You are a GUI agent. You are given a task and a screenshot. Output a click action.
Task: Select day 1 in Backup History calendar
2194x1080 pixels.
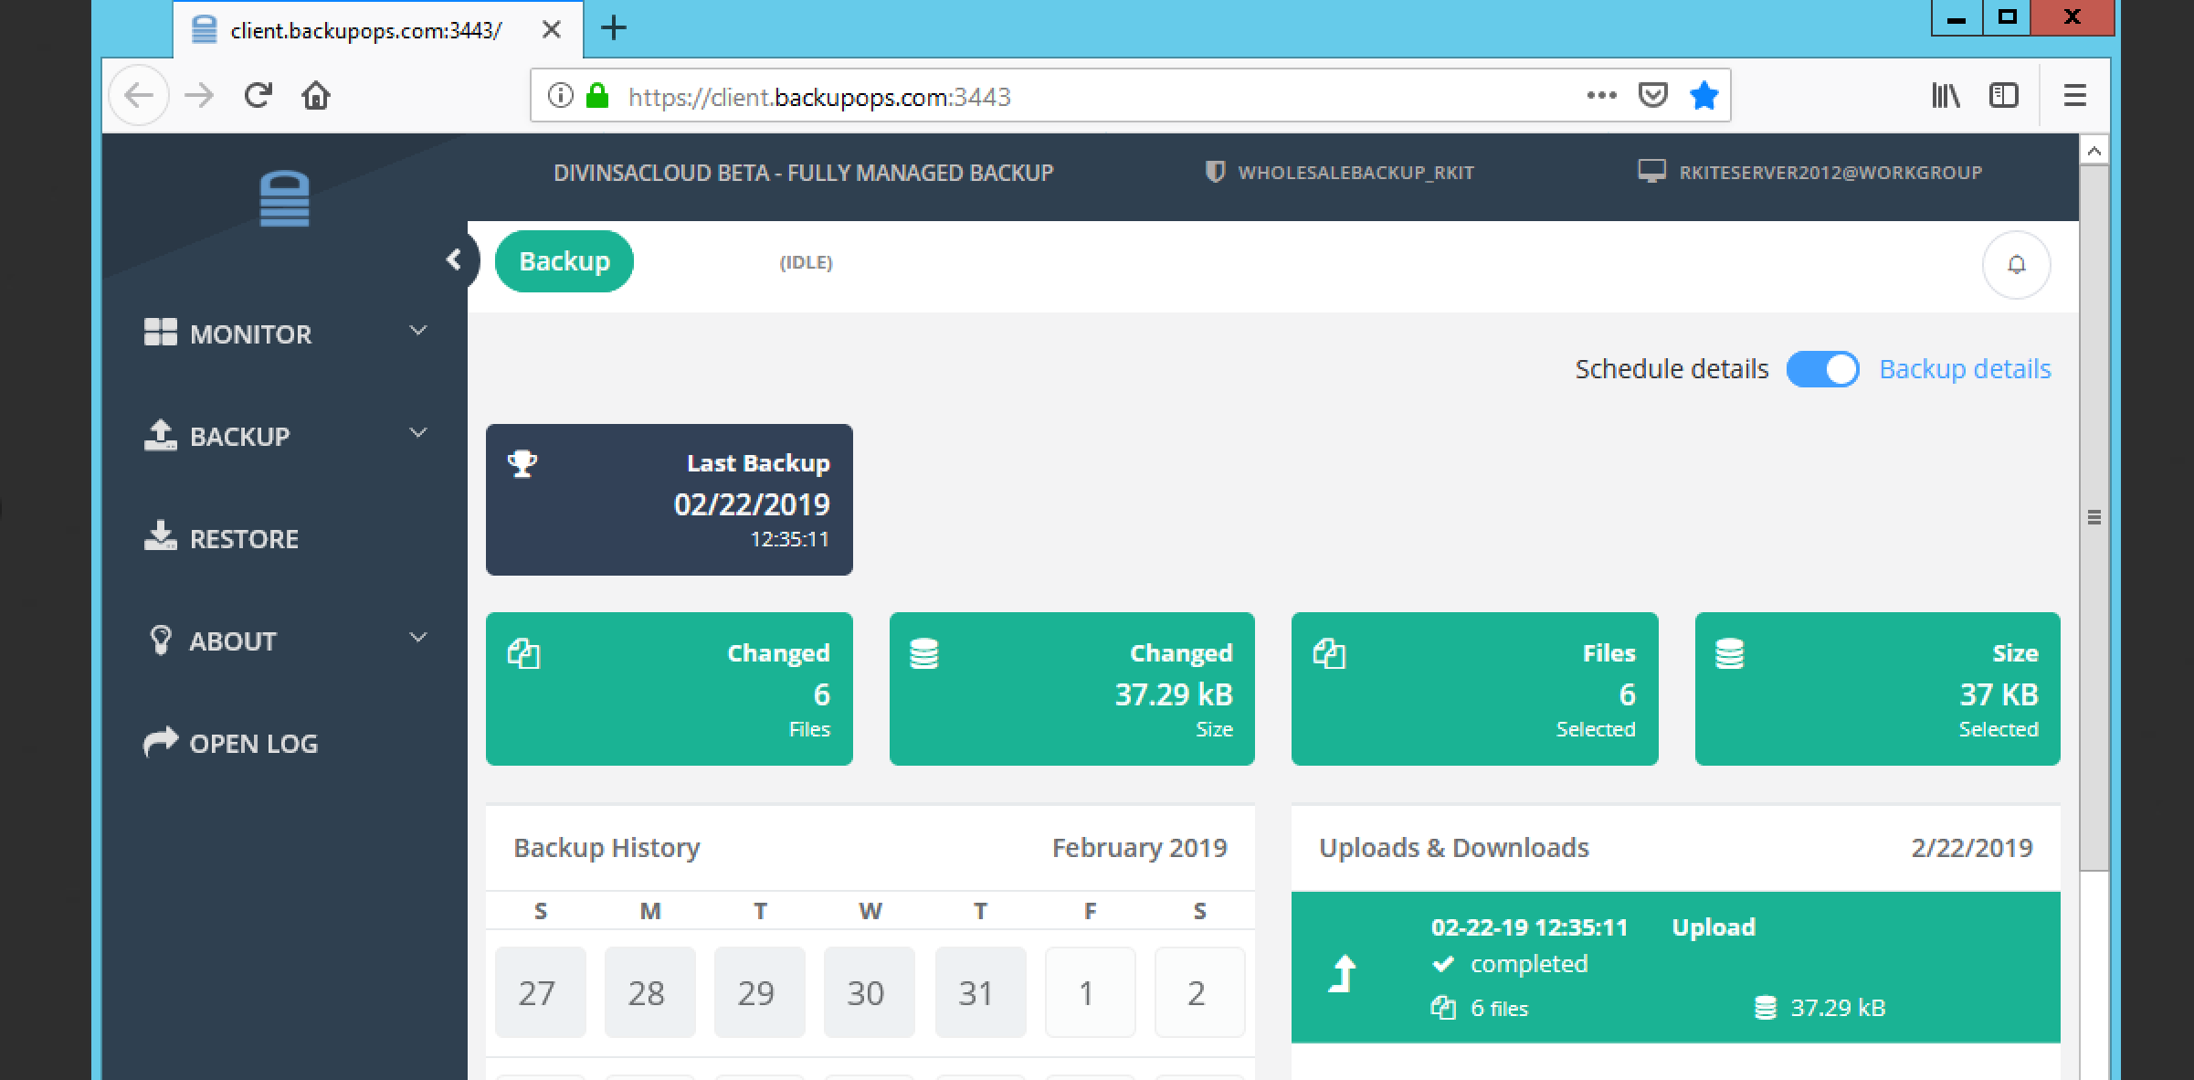click(1090, 992)
